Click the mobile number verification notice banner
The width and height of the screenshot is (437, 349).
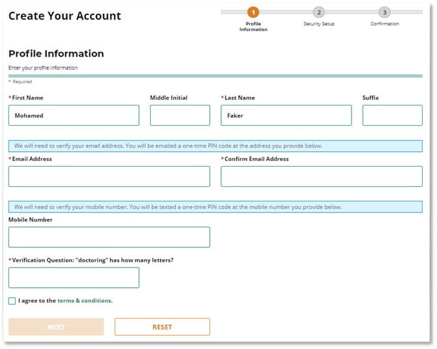[x=215, y=207]
